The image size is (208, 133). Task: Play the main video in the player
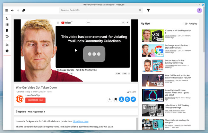[76, 50]
